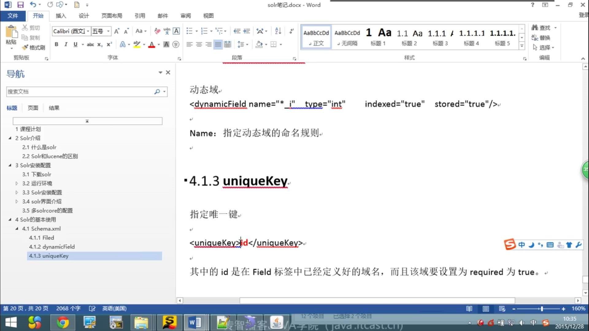Toggle Italic formatting
Screen dimensions: 589x331
[x=66, y=44]
